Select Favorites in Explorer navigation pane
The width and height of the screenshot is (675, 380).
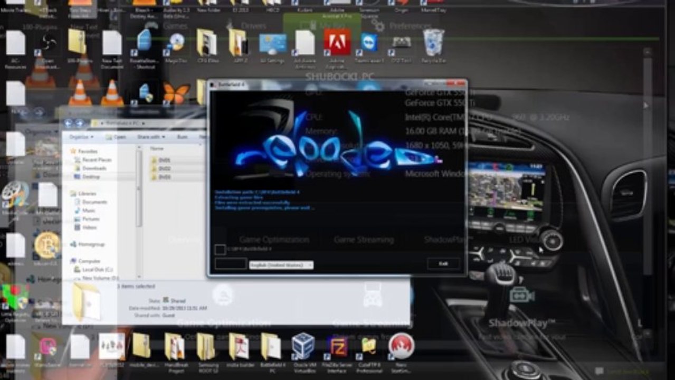pyautogui.click(x=84, y=151)
